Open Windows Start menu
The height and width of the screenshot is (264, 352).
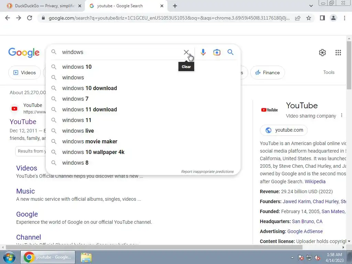pos(9,257)
